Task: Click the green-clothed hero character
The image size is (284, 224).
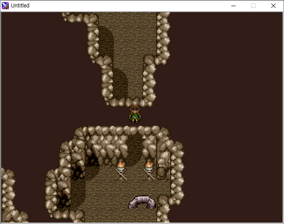Action: [x=135, y=114]
